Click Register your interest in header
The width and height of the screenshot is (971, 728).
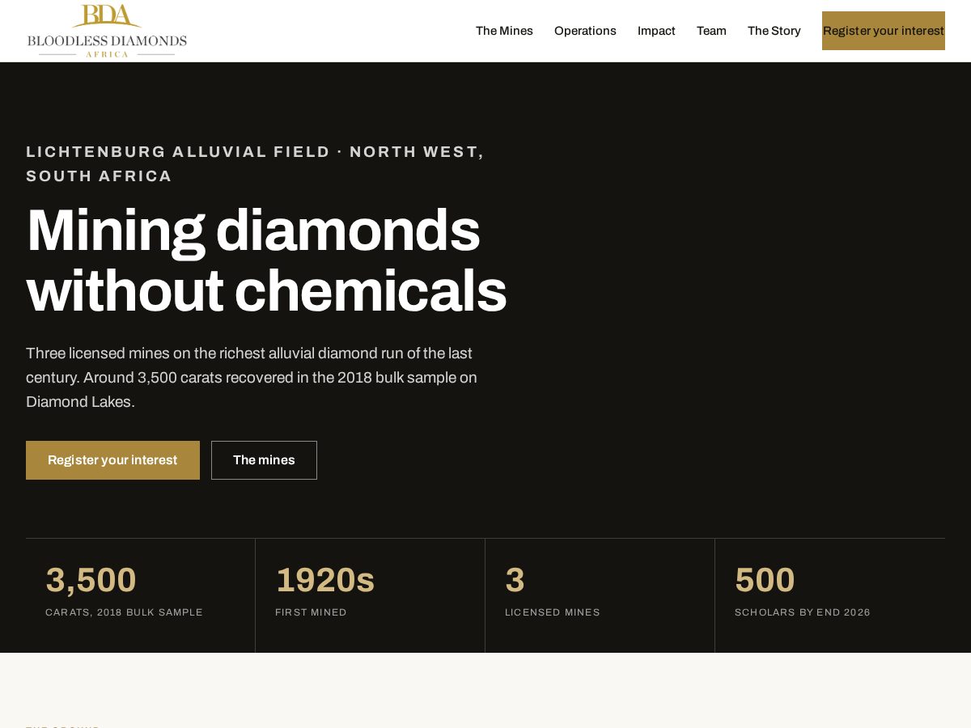pos(884,31)
